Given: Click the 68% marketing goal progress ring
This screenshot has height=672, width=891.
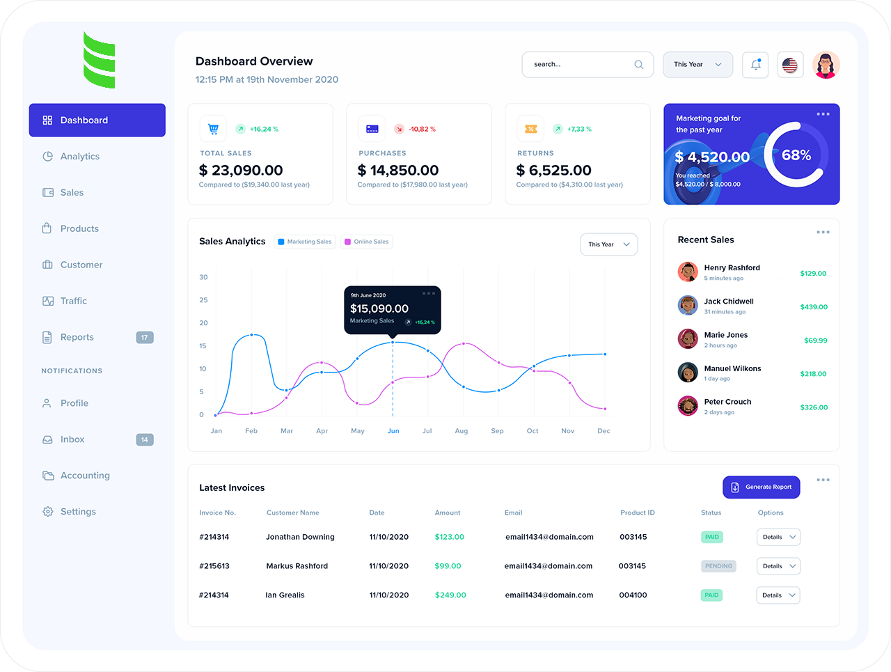Looking at the screenshot, I should [x=796, y=155].
